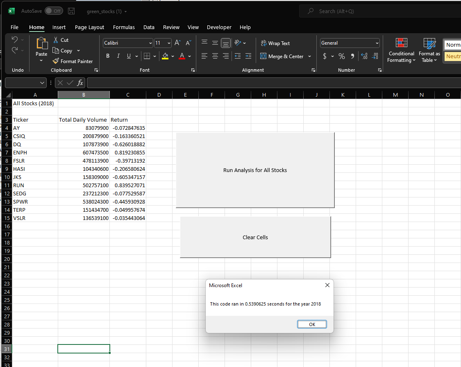
Task: Click the Clear Cells button
Action: (x=255, y=237)
